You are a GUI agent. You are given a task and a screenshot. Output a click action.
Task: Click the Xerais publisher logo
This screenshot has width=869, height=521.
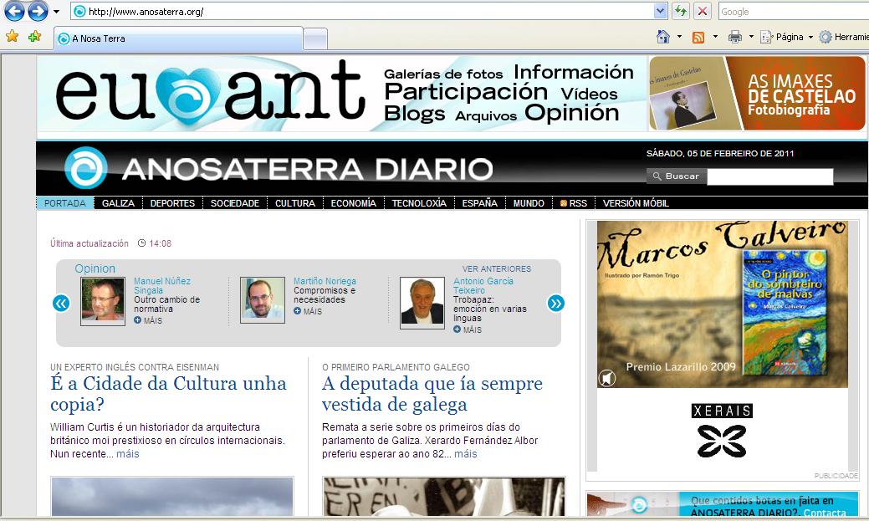[x=722, y=430]
